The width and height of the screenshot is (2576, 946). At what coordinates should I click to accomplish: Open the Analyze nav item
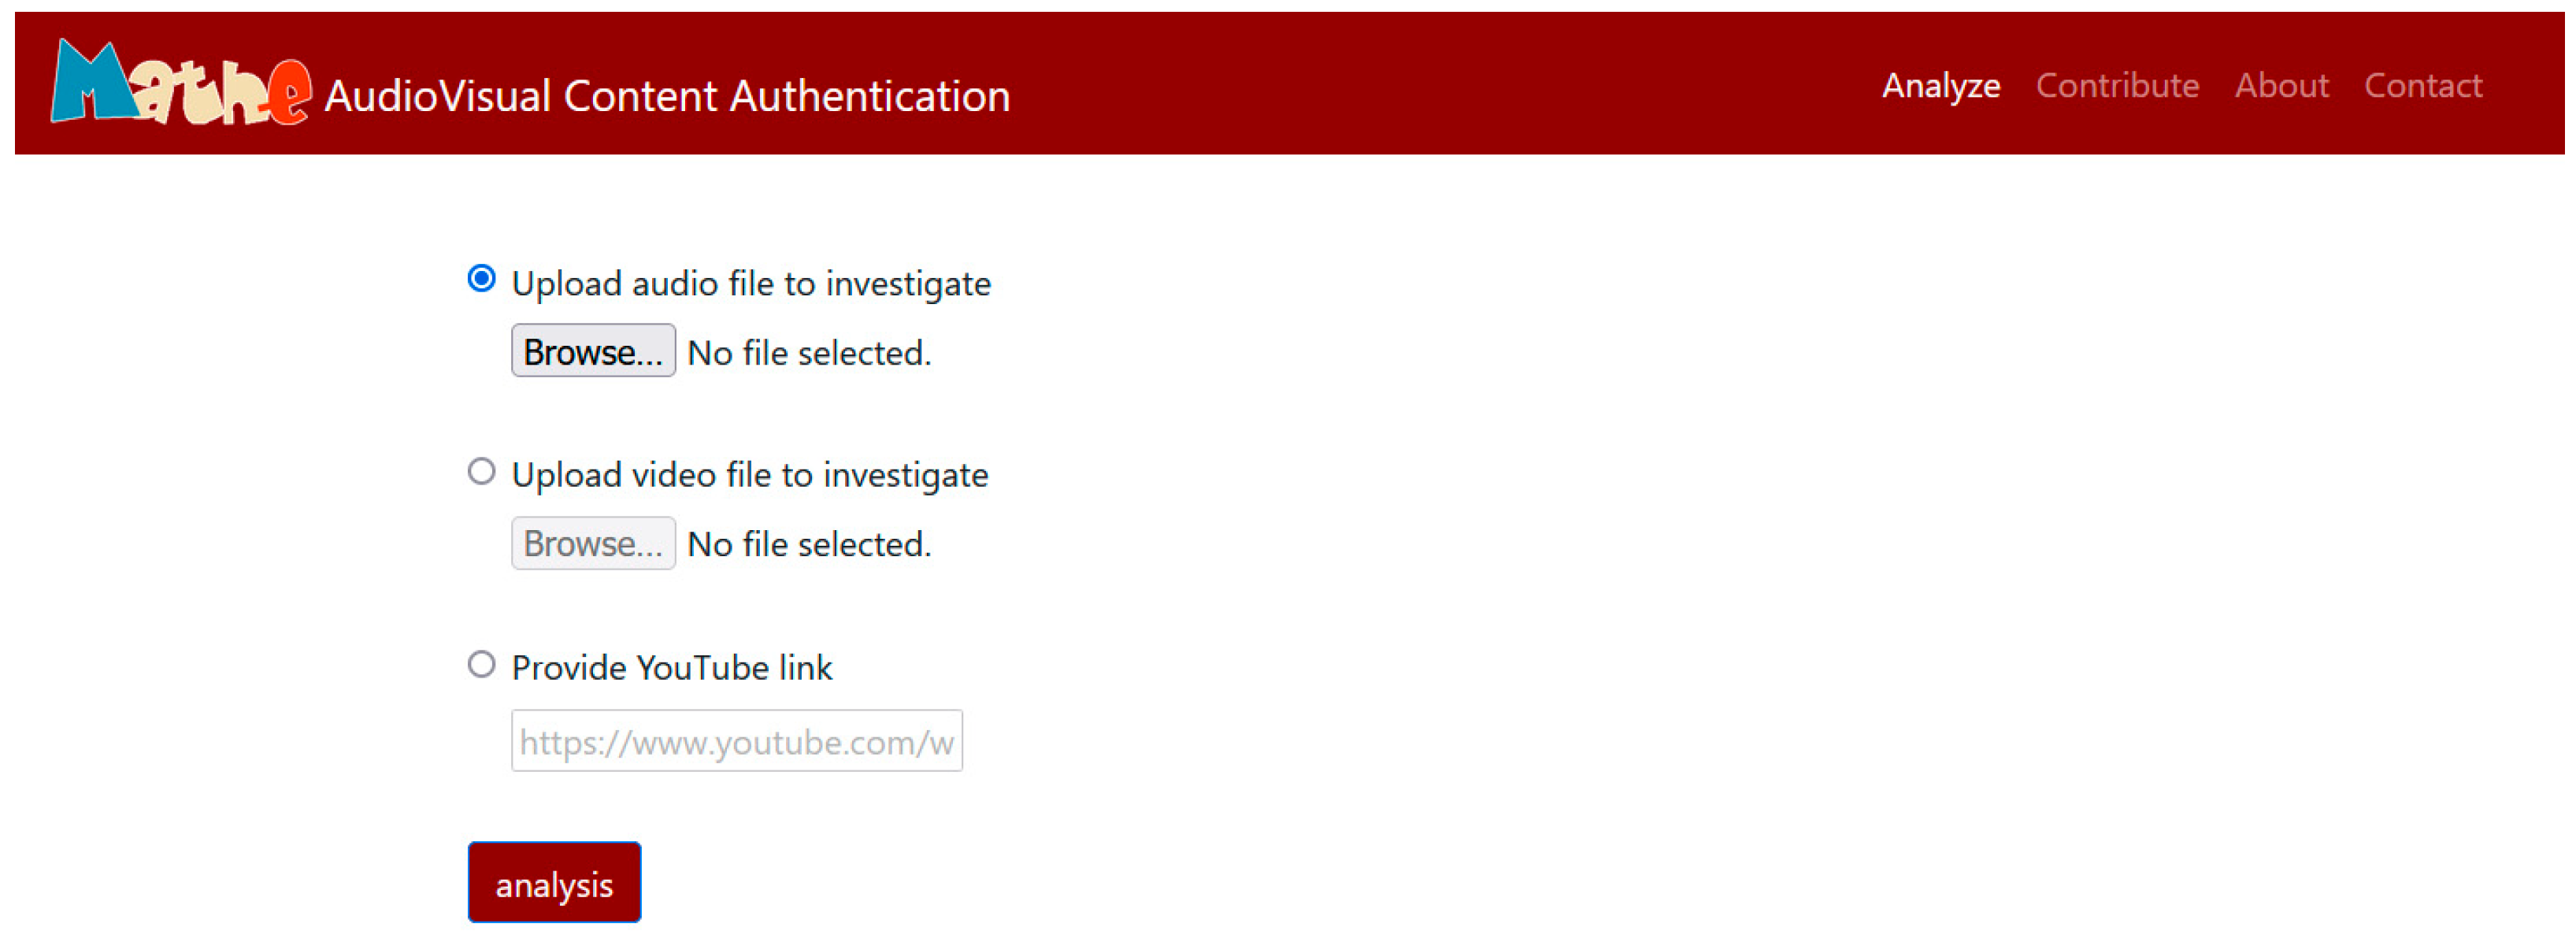tap(1940, 86)
